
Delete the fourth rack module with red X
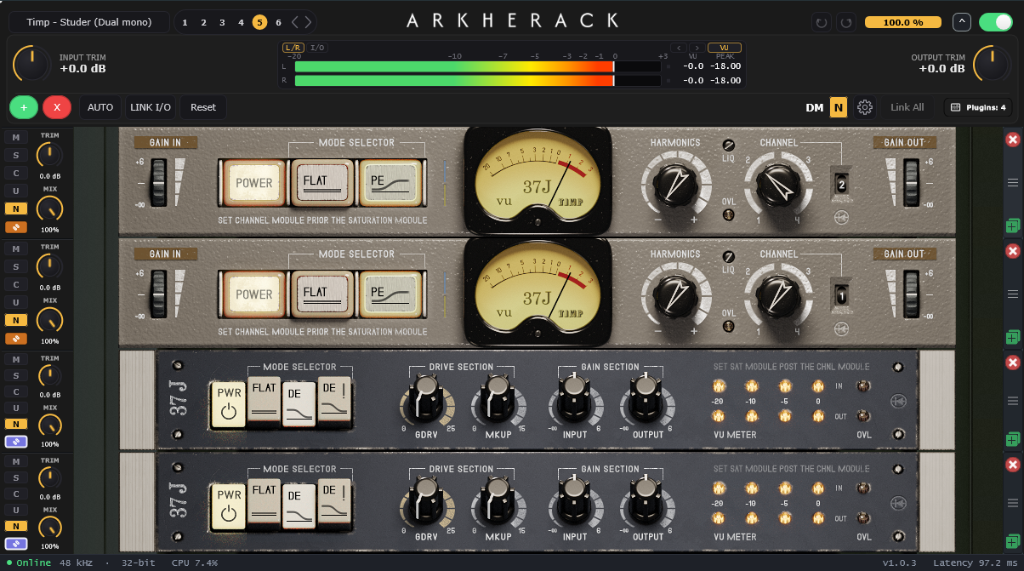pos(1012,465)
